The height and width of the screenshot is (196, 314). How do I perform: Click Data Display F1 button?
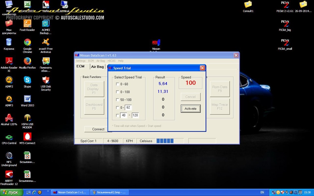[94, 89]
